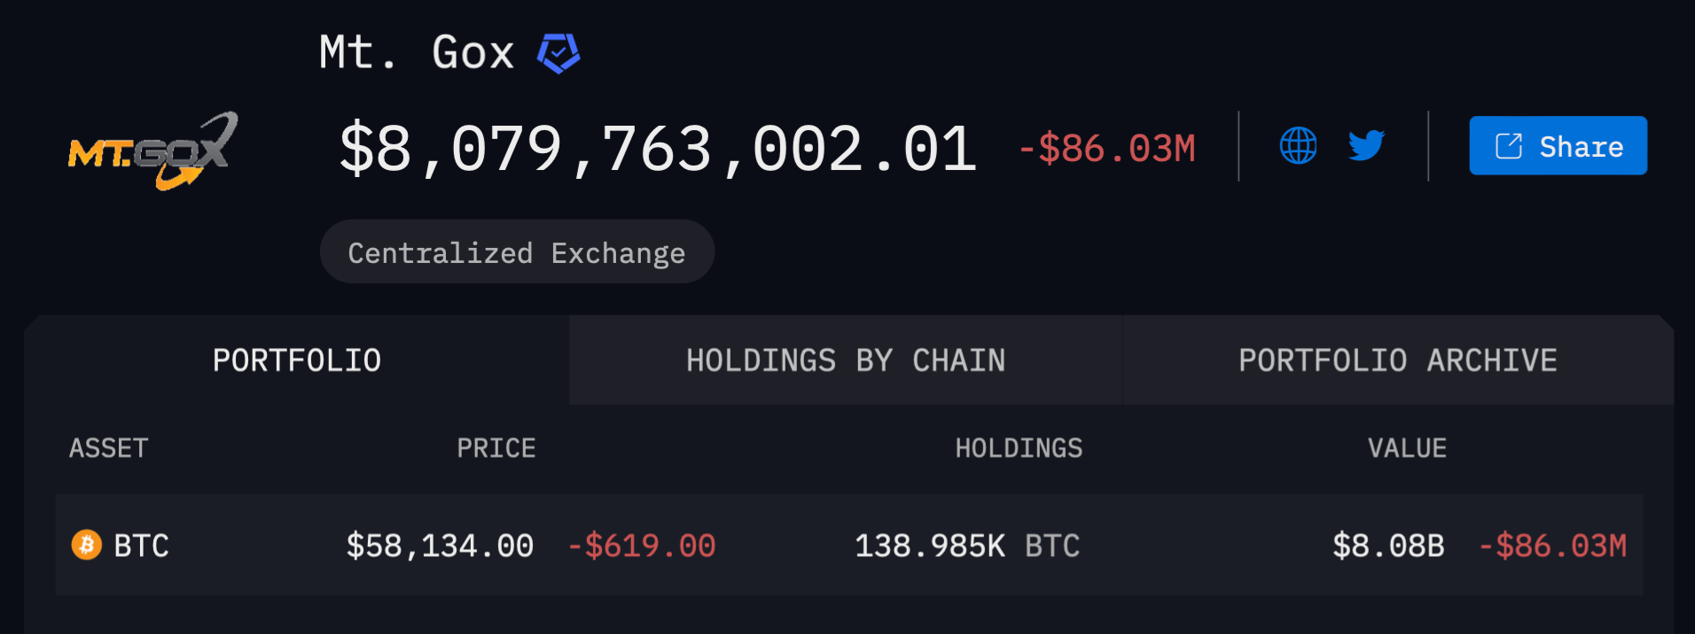The width and height of the screenshot is (1695, 634).
Task: Click the orange Bitcoin coin icon
Action: click(x=87, y=545)
